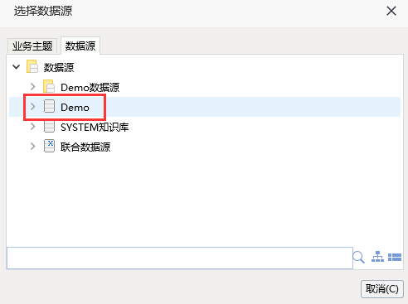Click the 联合数据源 federated source icon
This screenshot has width=408, height=304.
(49, 146)
